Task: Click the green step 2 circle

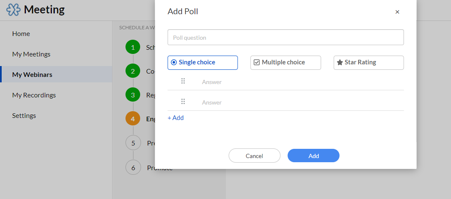Action: click(133, 71)
